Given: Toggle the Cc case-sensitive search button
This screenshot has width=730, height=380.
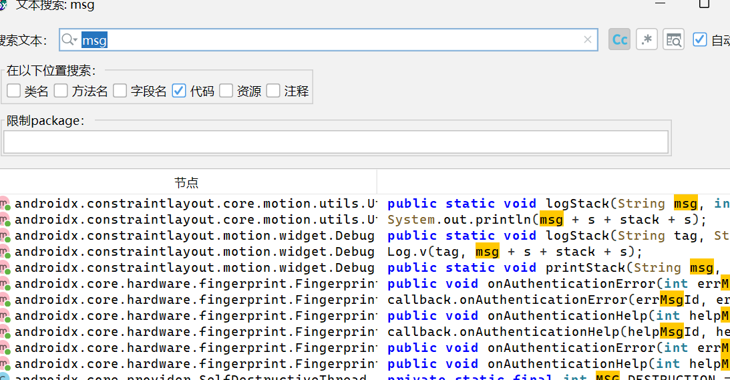Looking at the screenshot, I should [x=619, y=39].
